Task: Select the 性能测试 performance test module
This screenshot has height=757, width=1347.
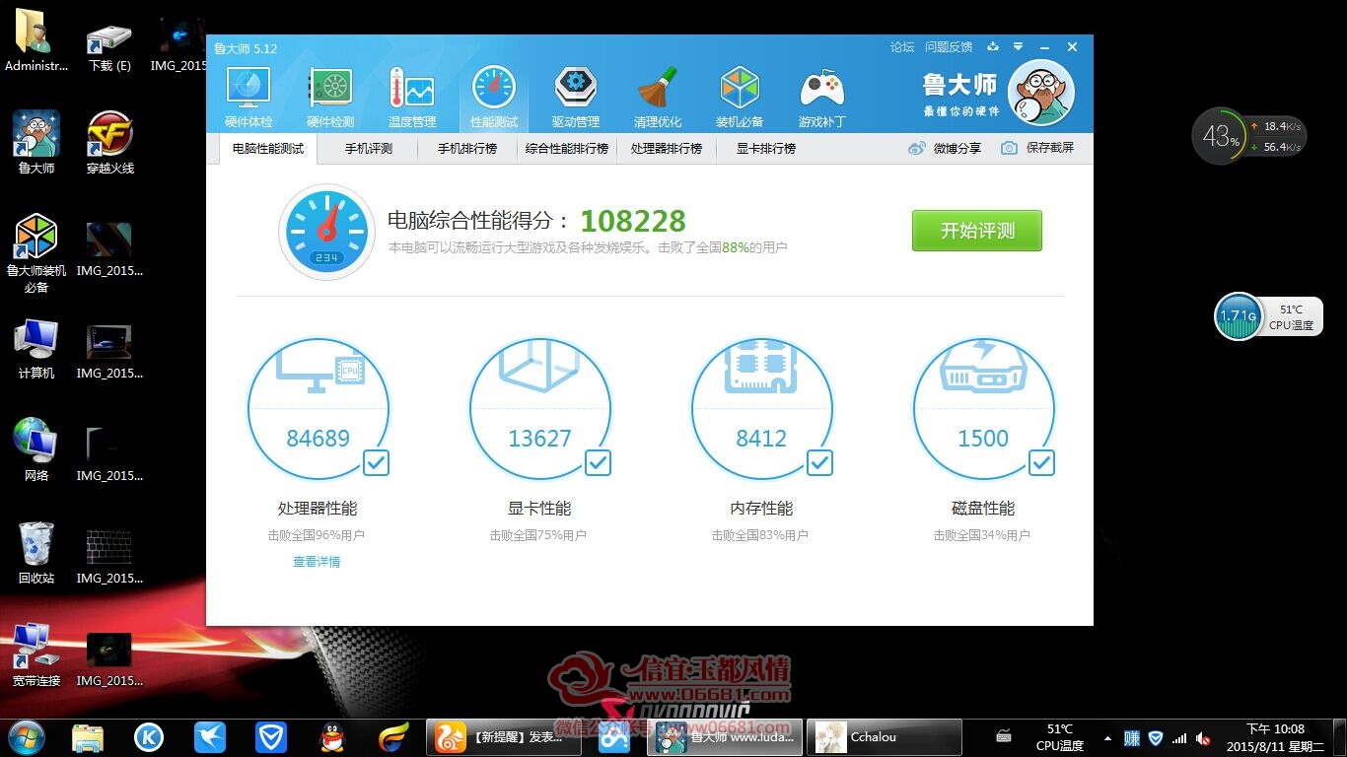Action: point(494,98)
